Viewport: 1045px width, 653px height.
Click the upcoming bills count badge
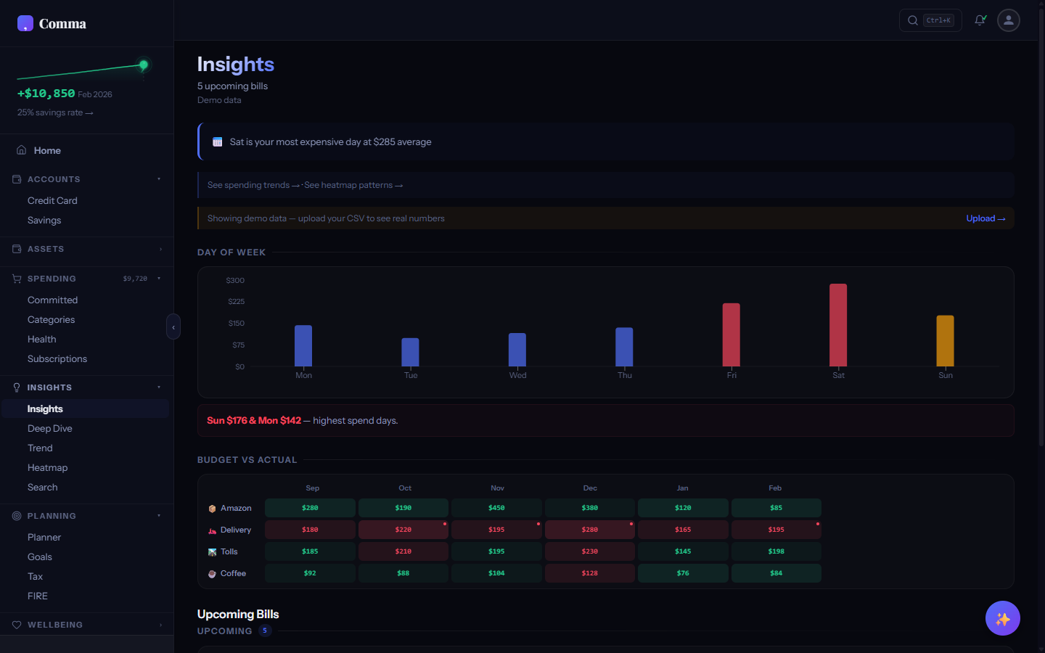pyautogui.click(x=264, y=631)
